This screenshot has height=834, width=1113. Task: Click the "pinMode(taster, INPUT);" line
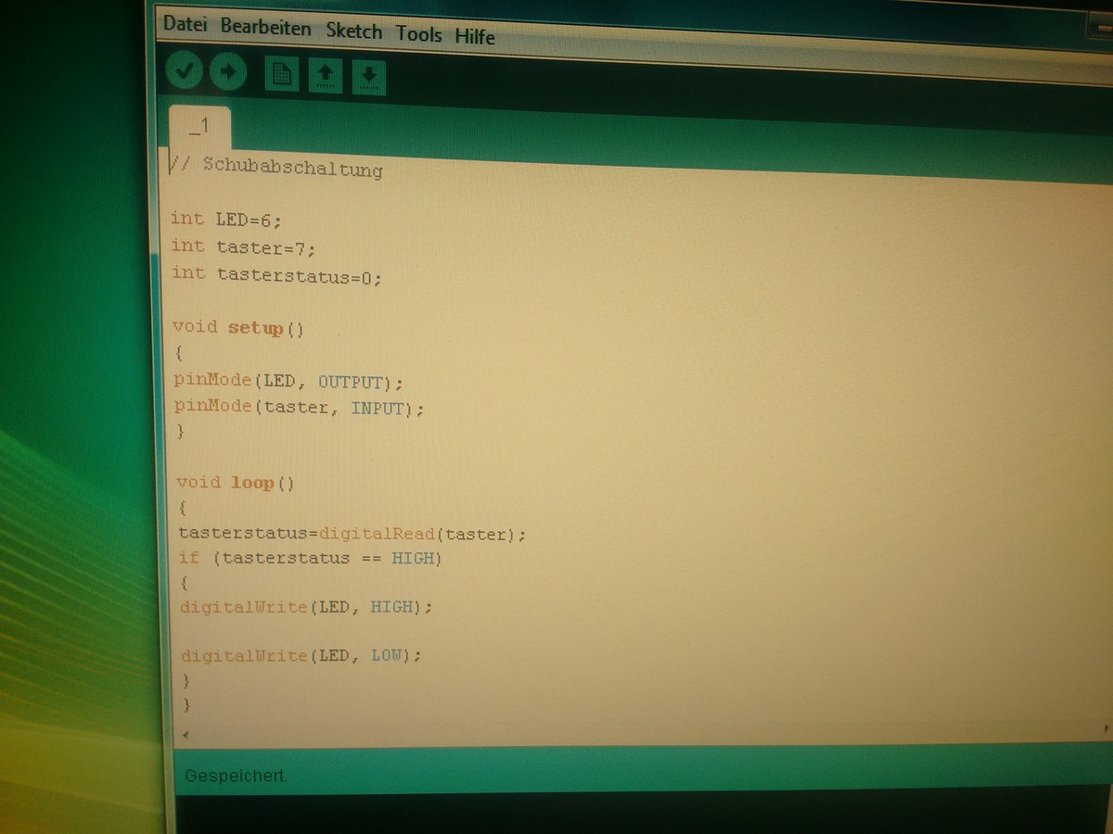(299, 407)
